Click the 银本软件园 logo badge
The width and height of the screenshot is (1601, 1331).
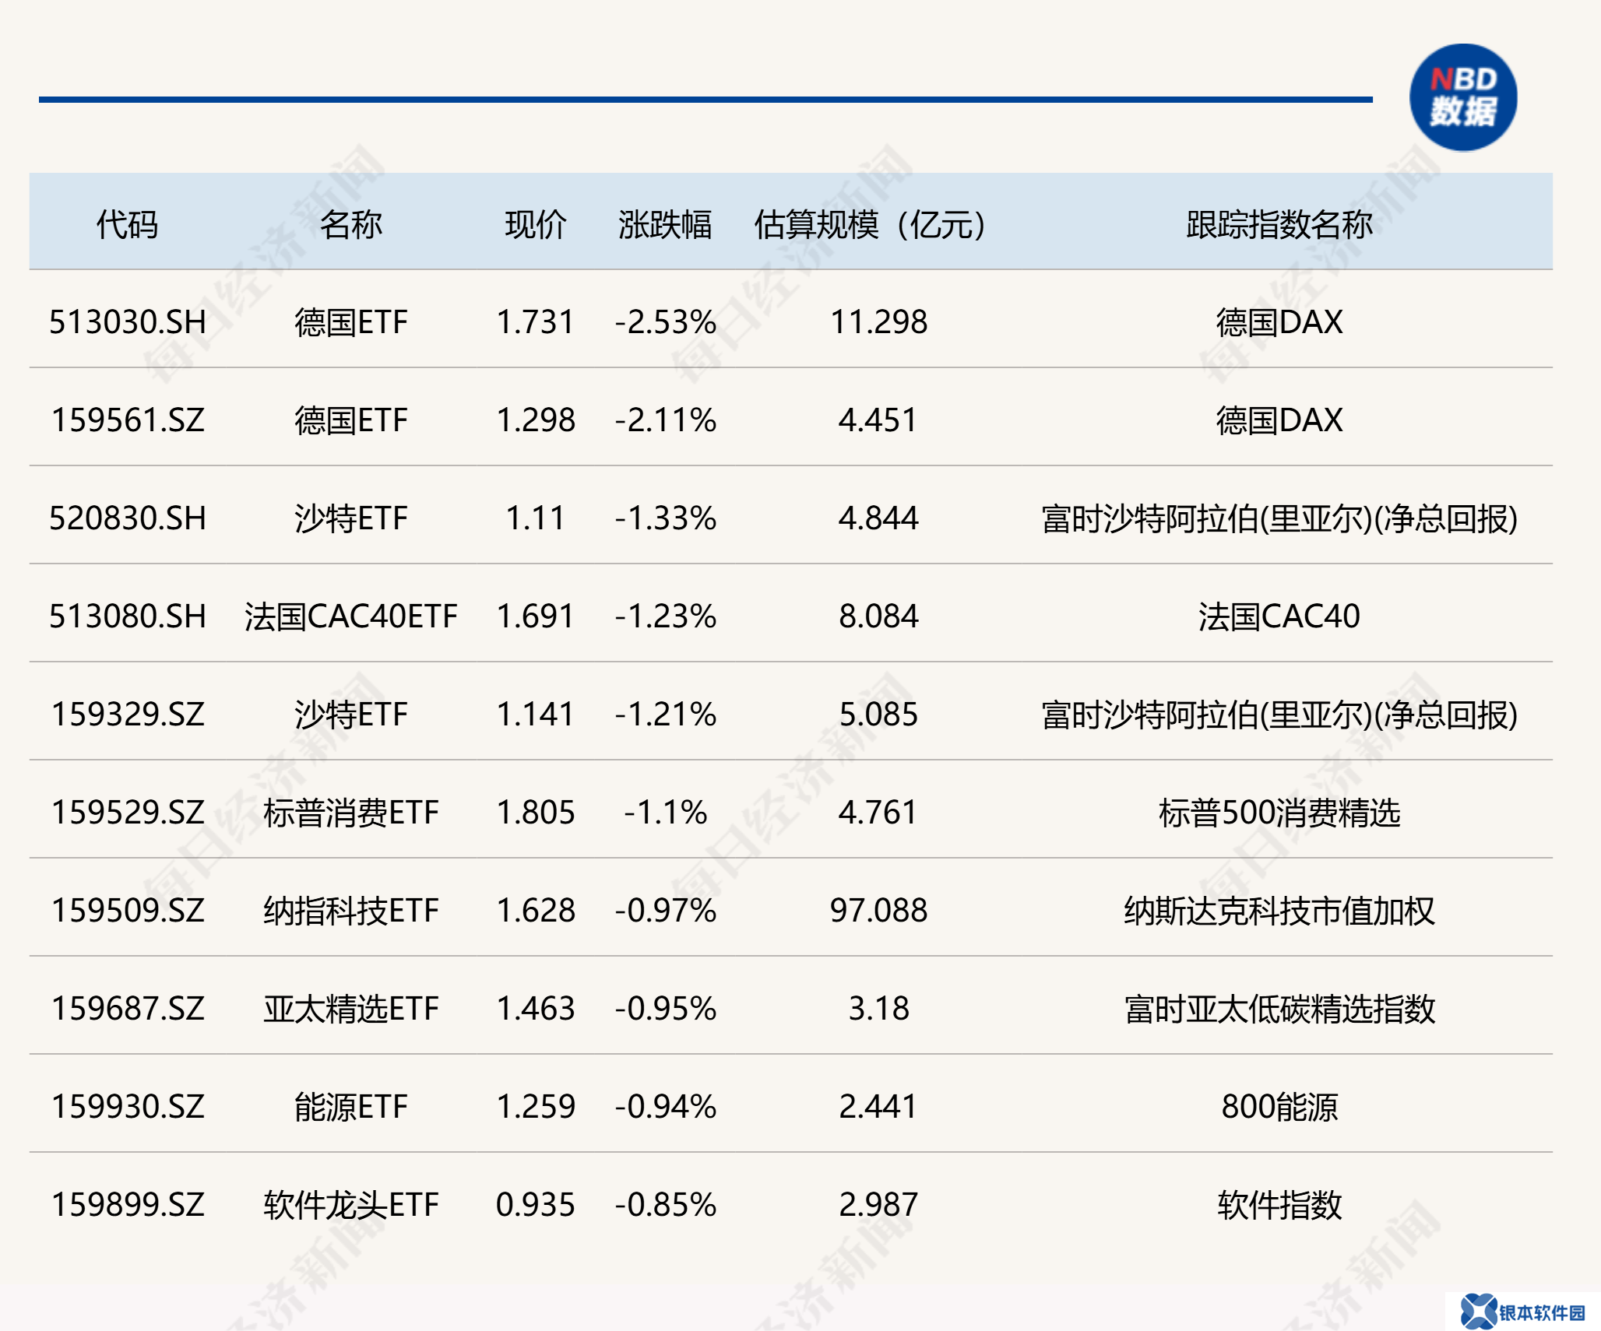tap(1523, 1312)
